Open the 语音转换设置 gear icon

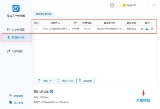pos(51,92)
